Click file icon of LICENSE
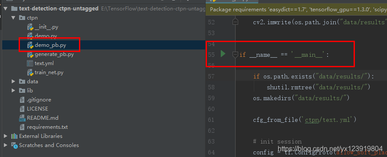 [x=22, y=109]
